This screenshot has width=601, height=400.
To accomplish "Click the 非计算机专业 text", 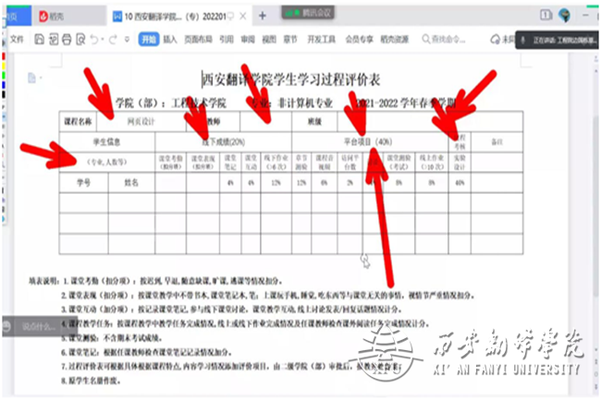I will pyautogui.click(x=305, y=103).
